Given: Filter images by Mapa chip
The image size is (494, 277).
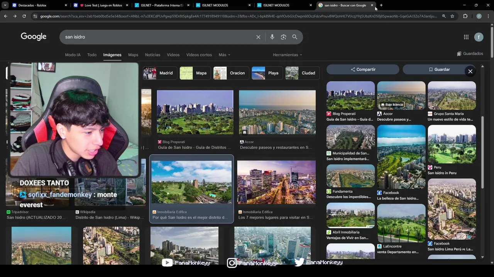Looking at the screenshot, I should coord(195,73).
